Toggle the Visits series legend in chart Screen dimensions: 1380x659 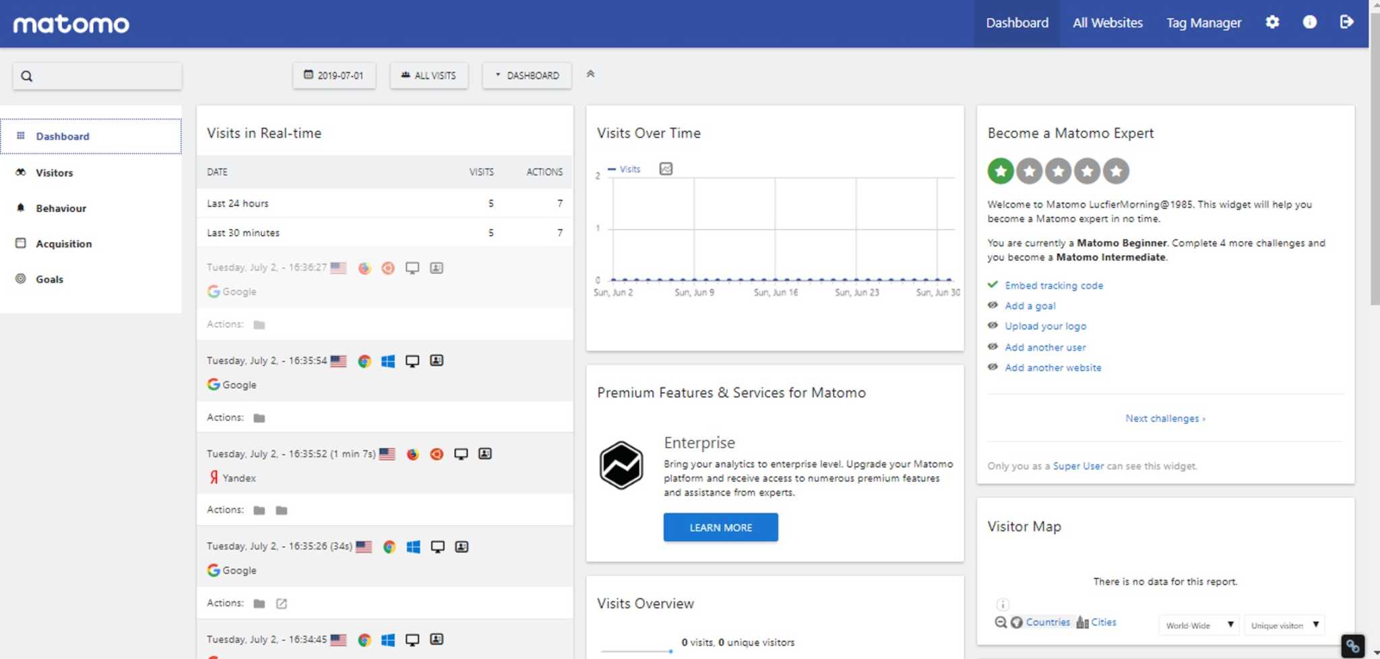point(624,170)
